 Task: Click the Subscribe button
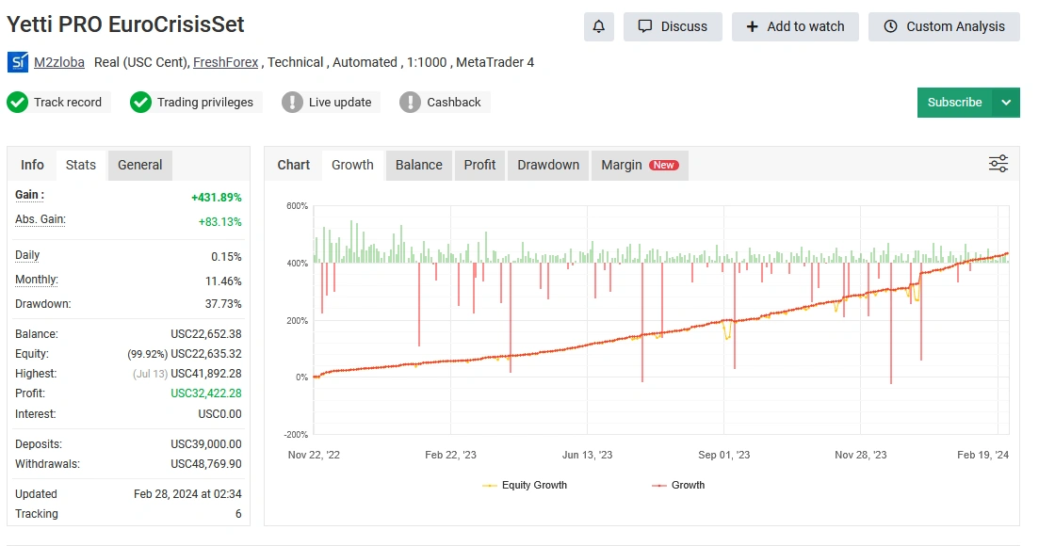(x=955, y=103)
